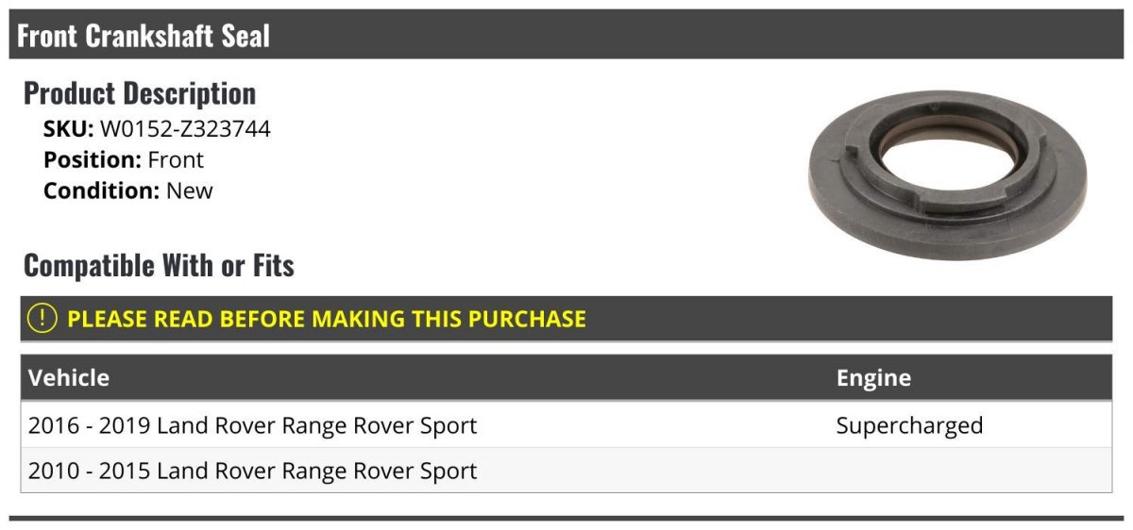Click the Condition: New line
The image size is (1133, 530).
click(128, 190)
